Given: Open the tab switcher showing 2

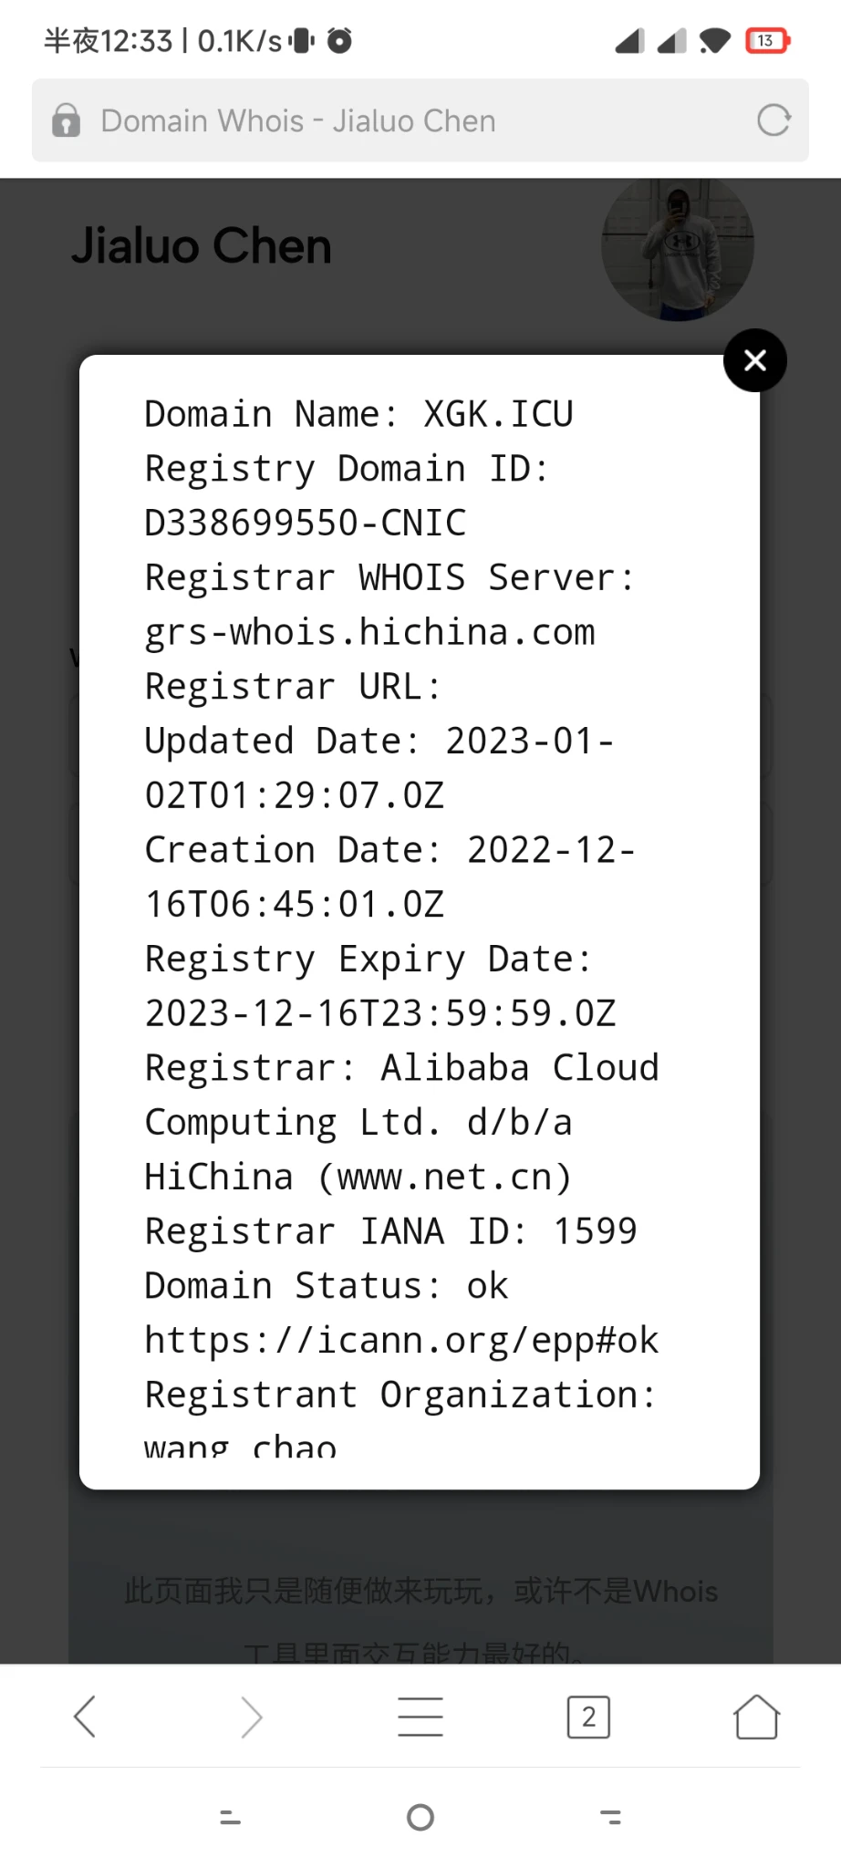Looking at the screenshot, I should [x=588, y=1718].
